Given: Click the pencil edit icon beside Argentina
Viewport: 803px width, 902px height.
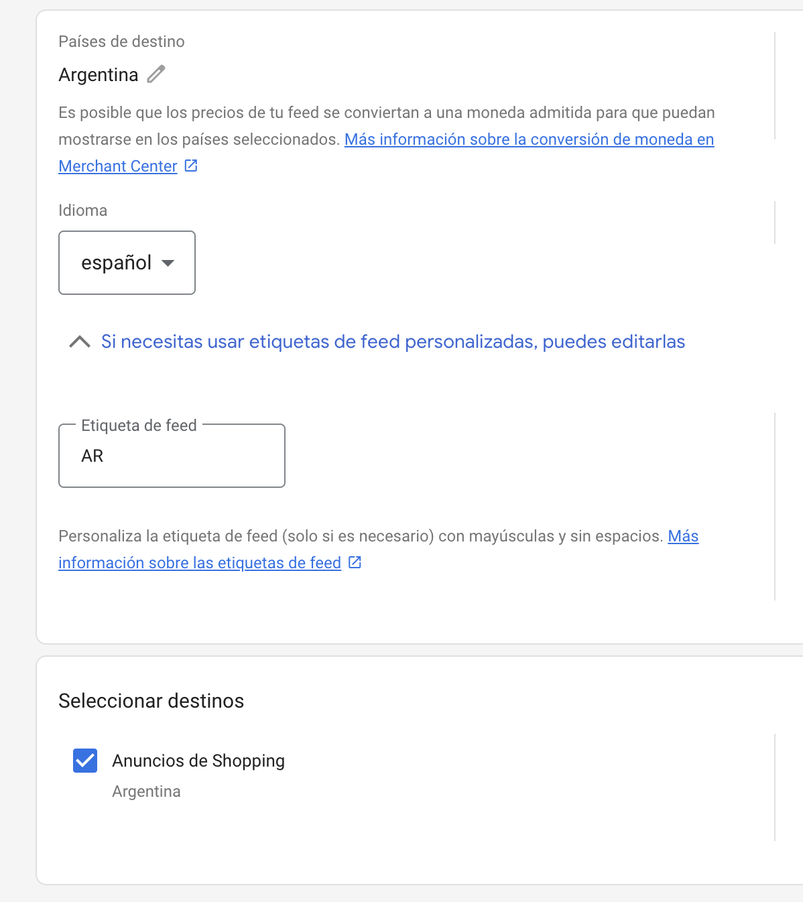Looking at the screenshot, I should click(x=156, y=74).
